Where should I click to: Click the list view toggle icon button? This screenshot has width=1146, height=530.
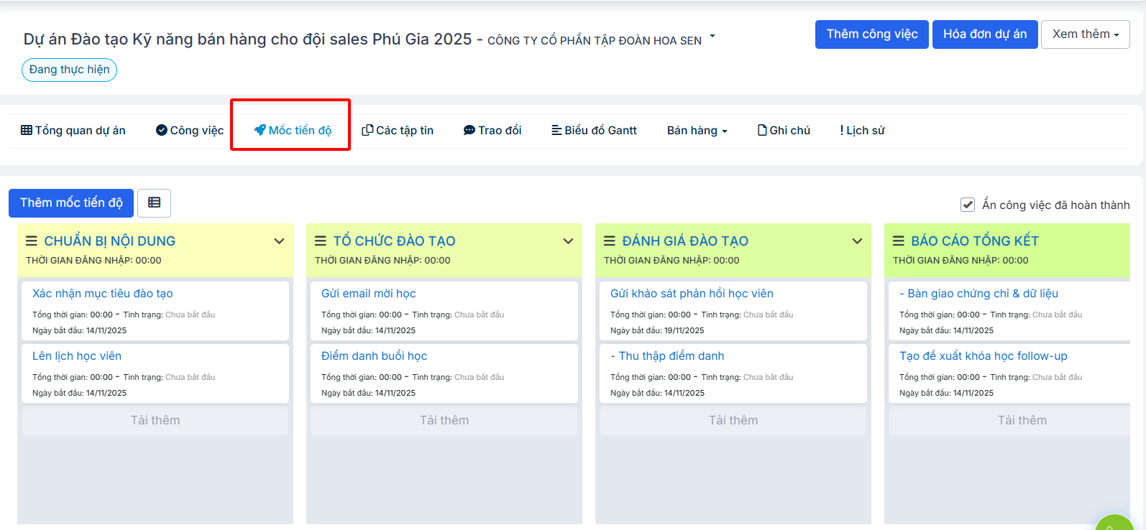tap(154, 203)
